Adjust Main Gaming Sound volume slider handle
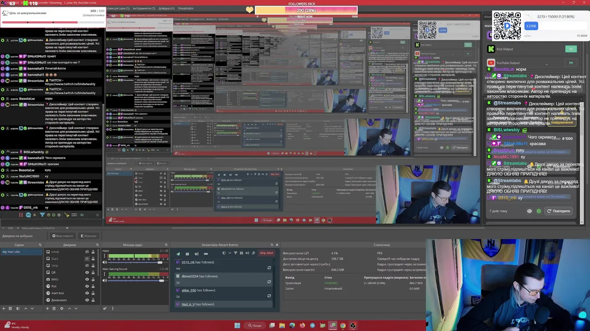The width and height of the screenshot is (590, 331). (161, 280)
